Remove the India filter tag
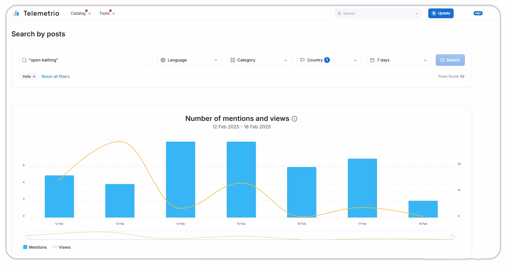506x266 pixels. tap(34, 76)
